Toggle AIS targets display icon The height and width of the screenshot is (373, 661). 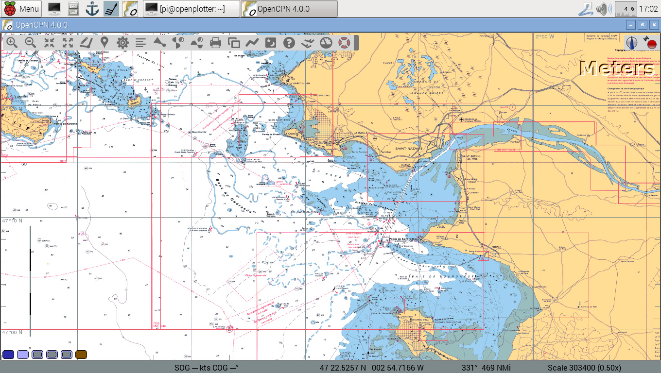[159, 43]
